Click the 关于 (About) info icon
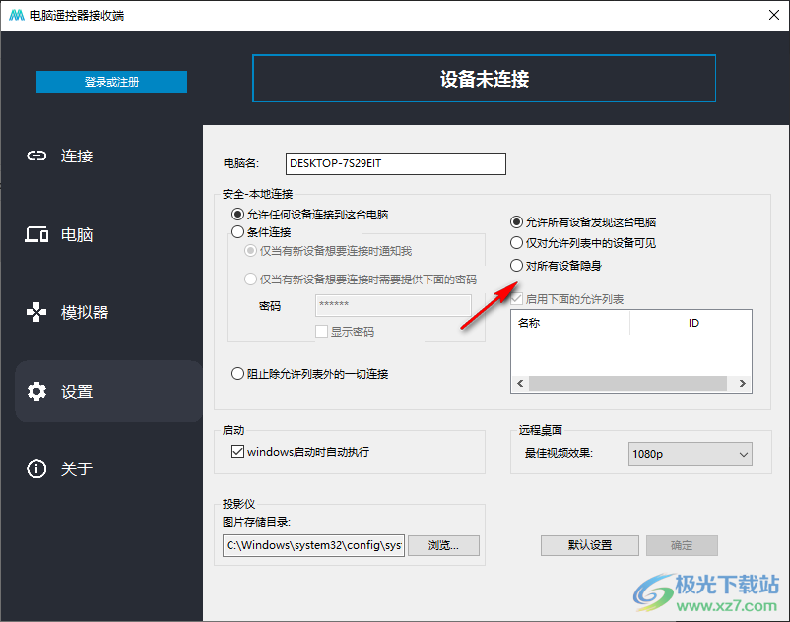The height and width of the screenshot is (622, 790). click(36, 469)
